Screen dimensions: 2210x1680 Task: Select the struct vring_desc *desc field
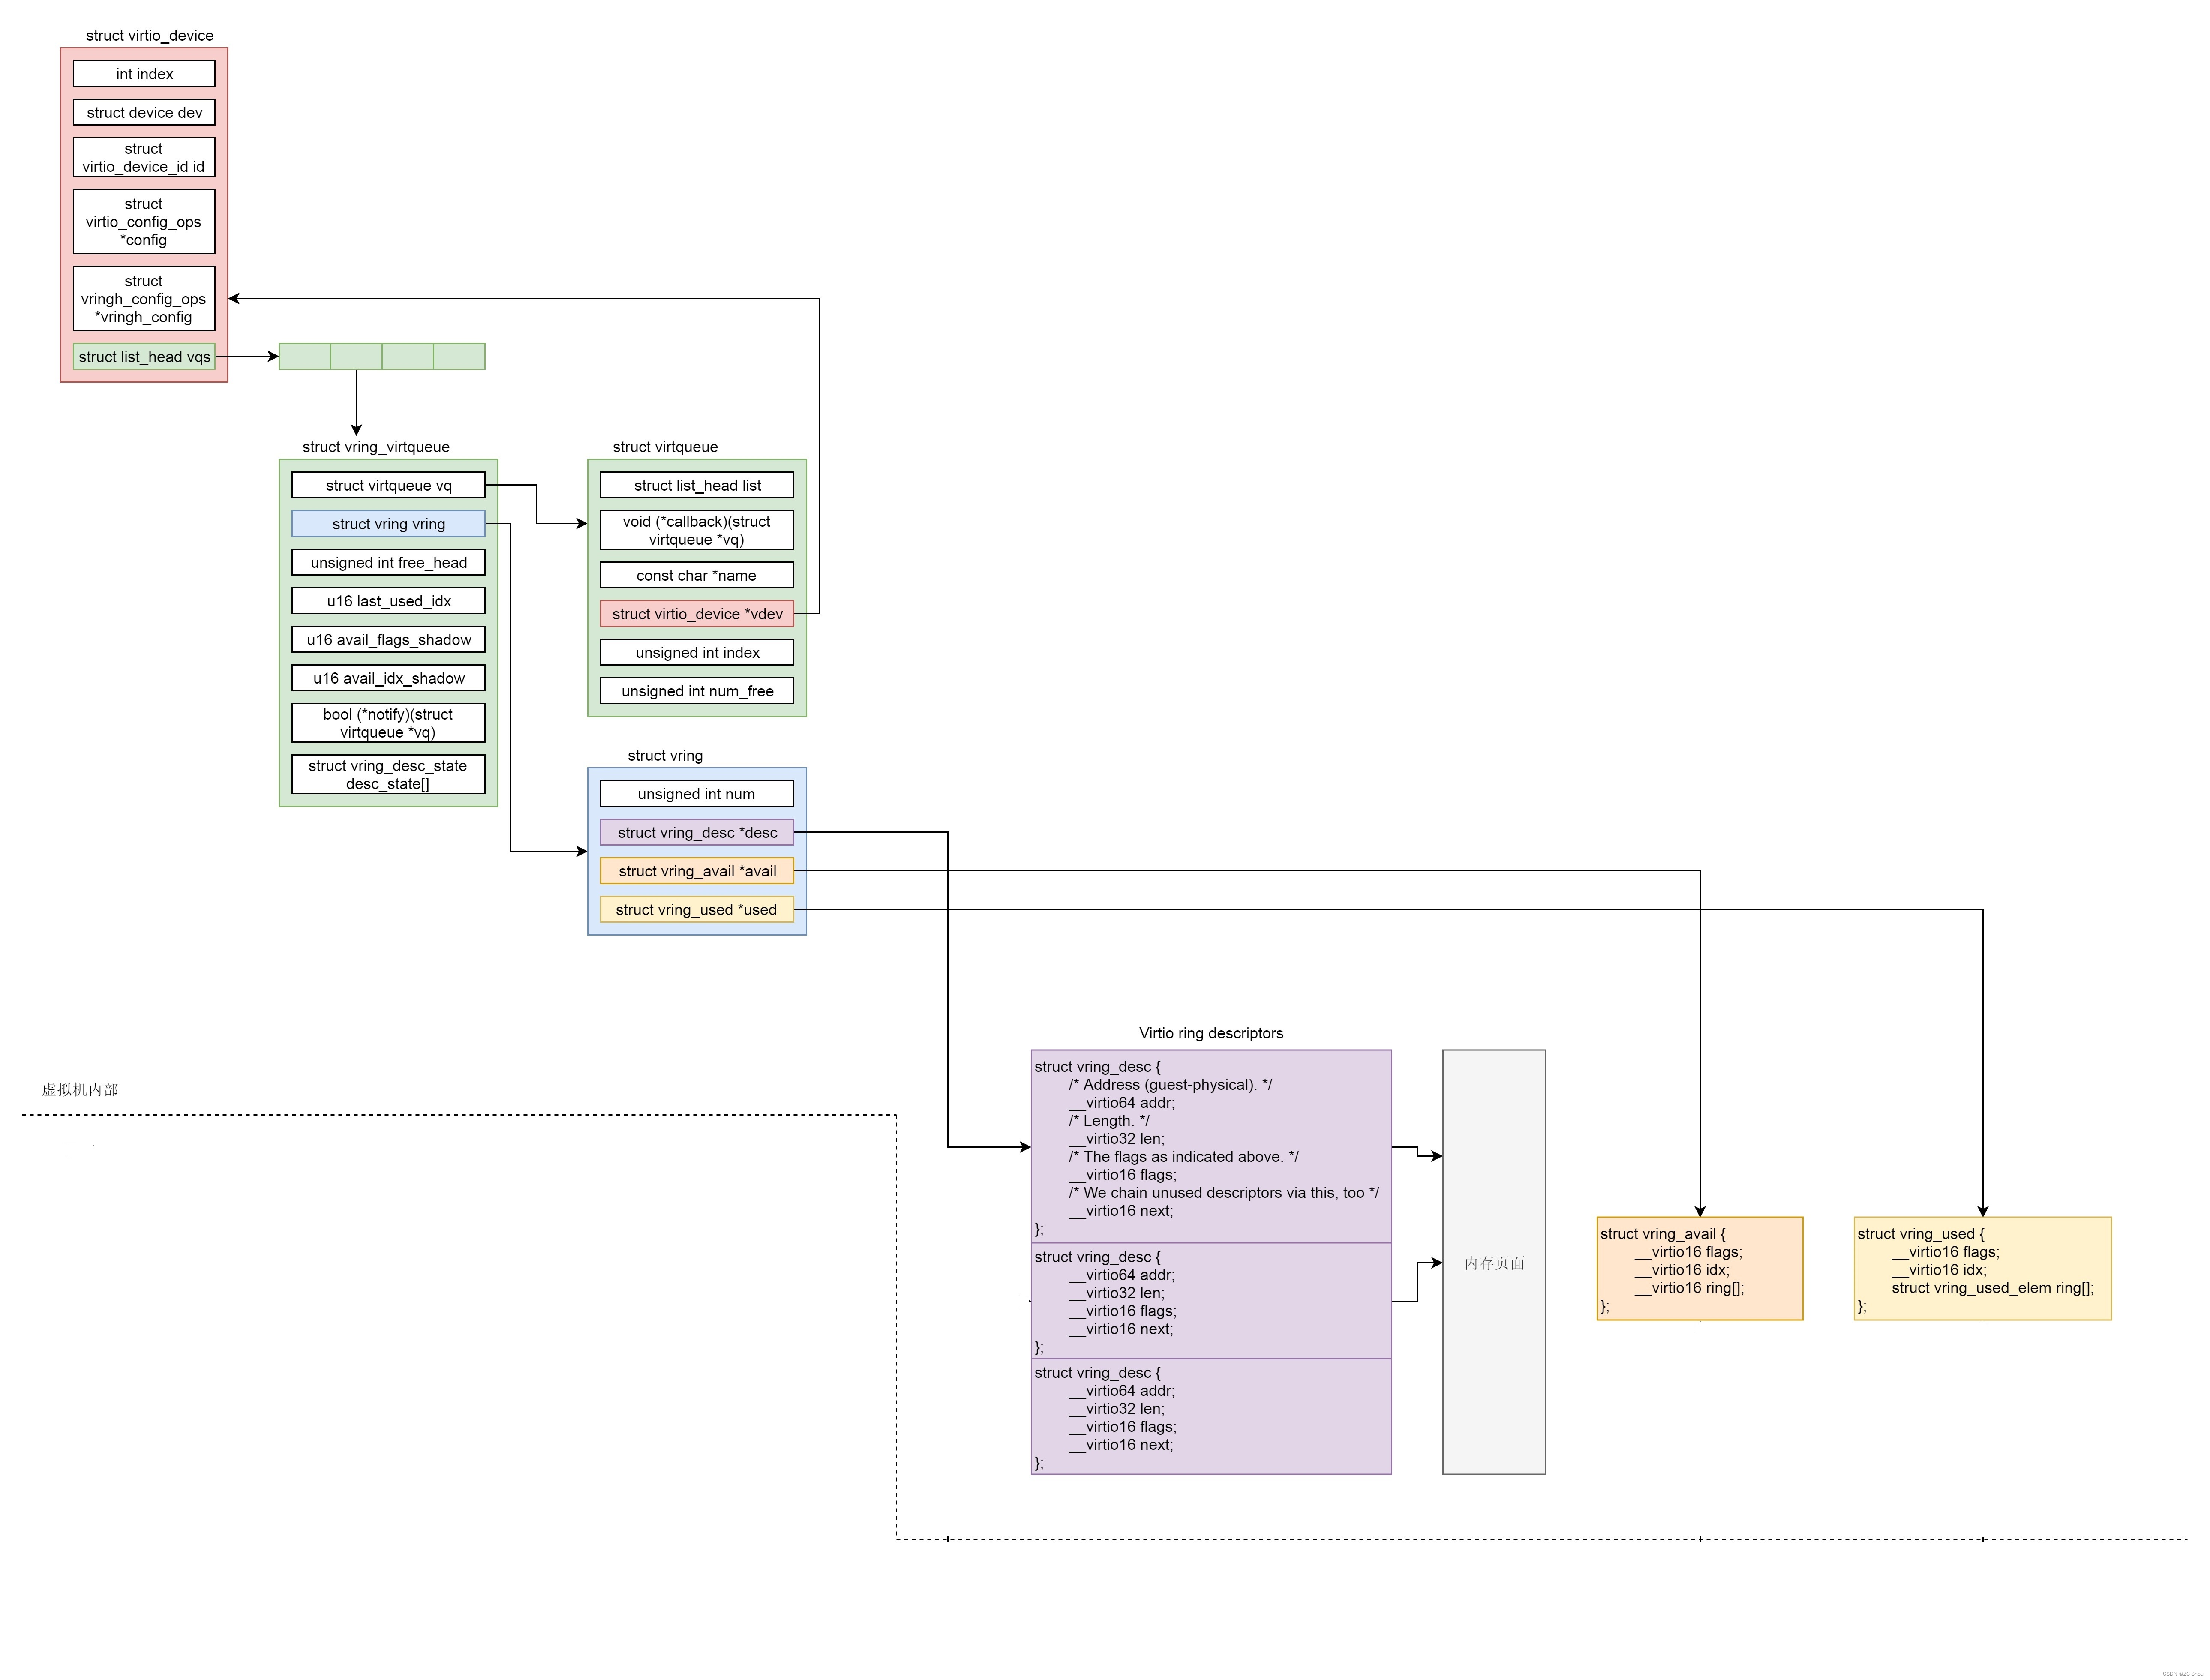point(696,831)
